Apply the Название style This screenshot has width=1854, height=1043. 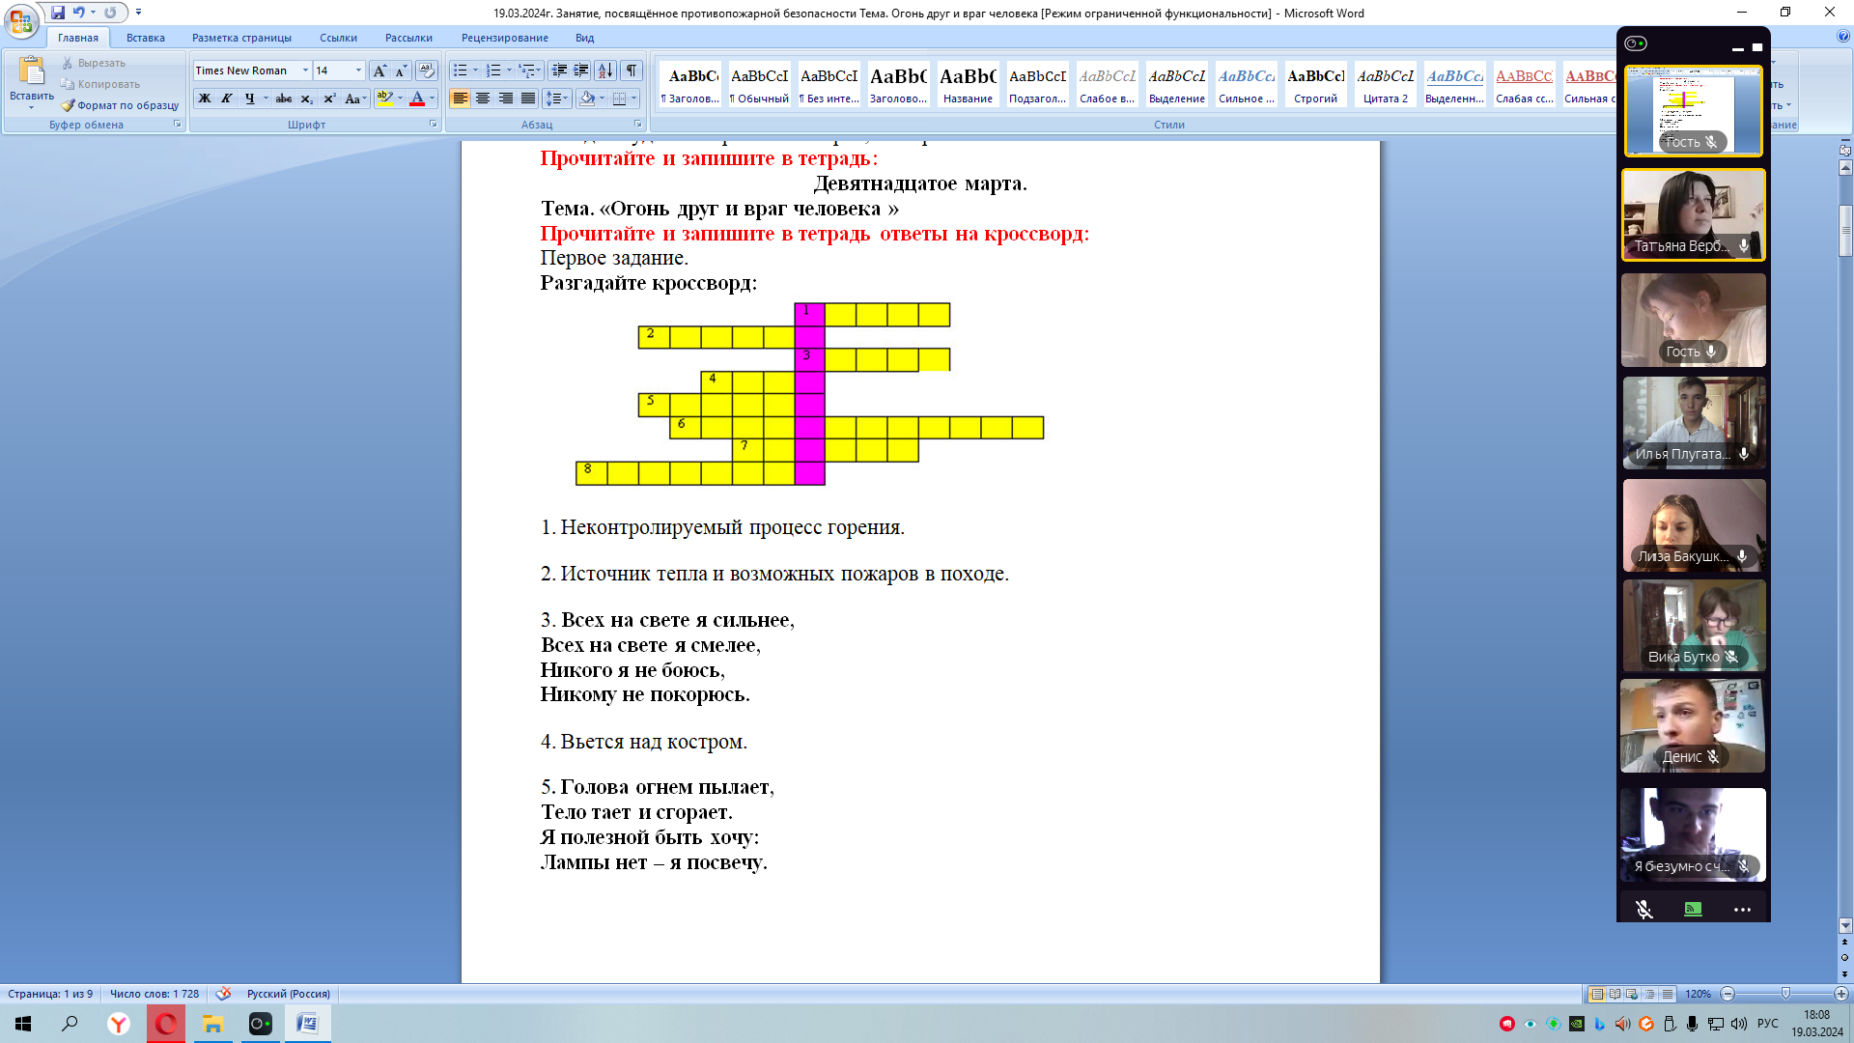tap(968, 84)
